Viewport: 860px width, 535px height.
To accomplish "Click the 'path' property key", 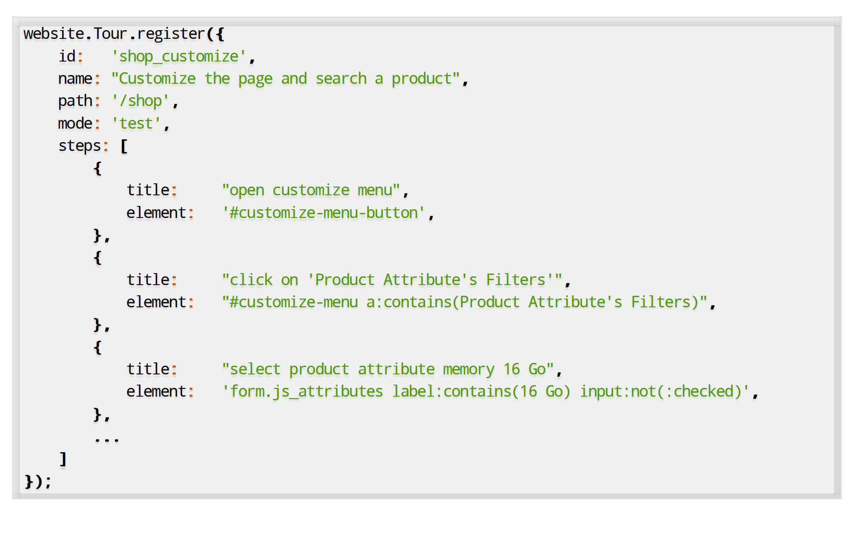I will 75,101.
